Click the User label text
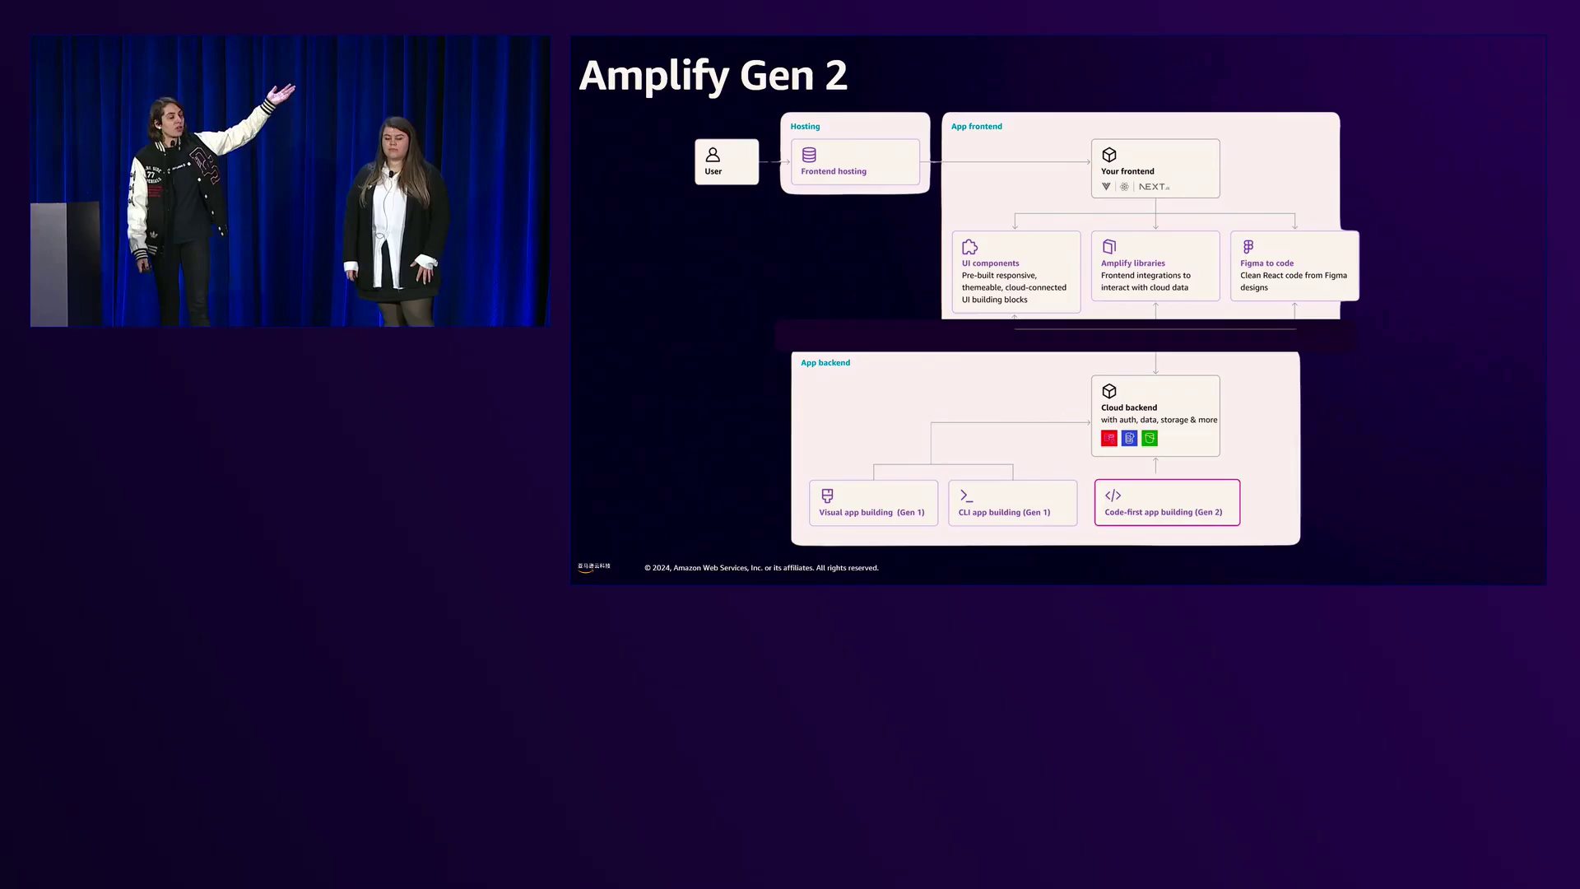1580x889 pixels. pos(713,171)
